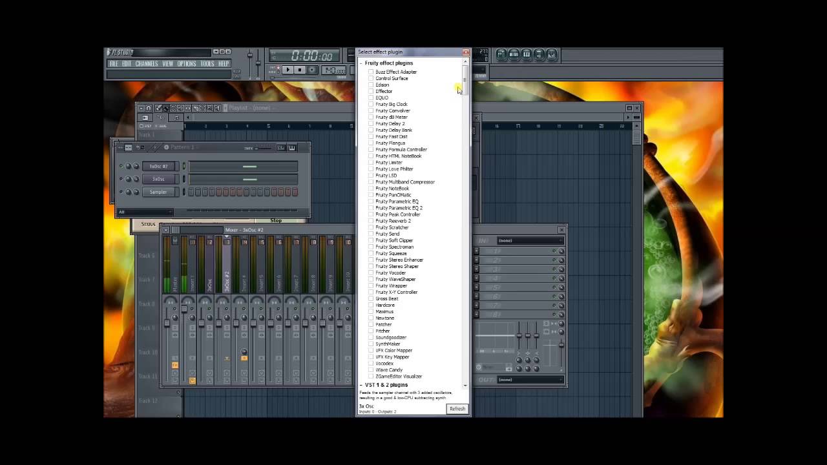Open mixer effect slot 1 dropdown arrow
Screen dimensions: 827x465
(477, 251)
